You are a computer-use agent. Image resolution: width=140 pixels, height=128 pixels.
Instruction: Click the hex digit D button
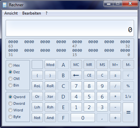click(63, 96)
